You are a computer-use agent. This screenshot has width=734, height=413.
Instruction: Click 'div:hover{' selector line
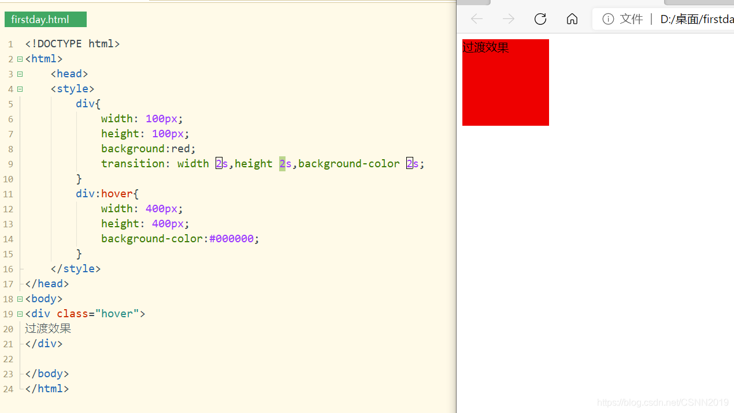coord(107,194)
